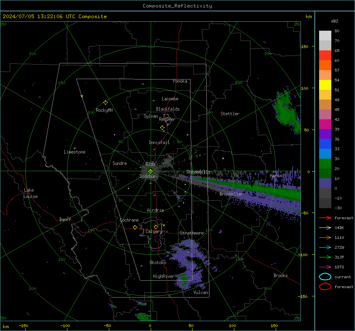This screenshot has height=331, width=355.
Task: Select the slate-purple swatch between 10 and 0
Action: [x=325, y=183]
